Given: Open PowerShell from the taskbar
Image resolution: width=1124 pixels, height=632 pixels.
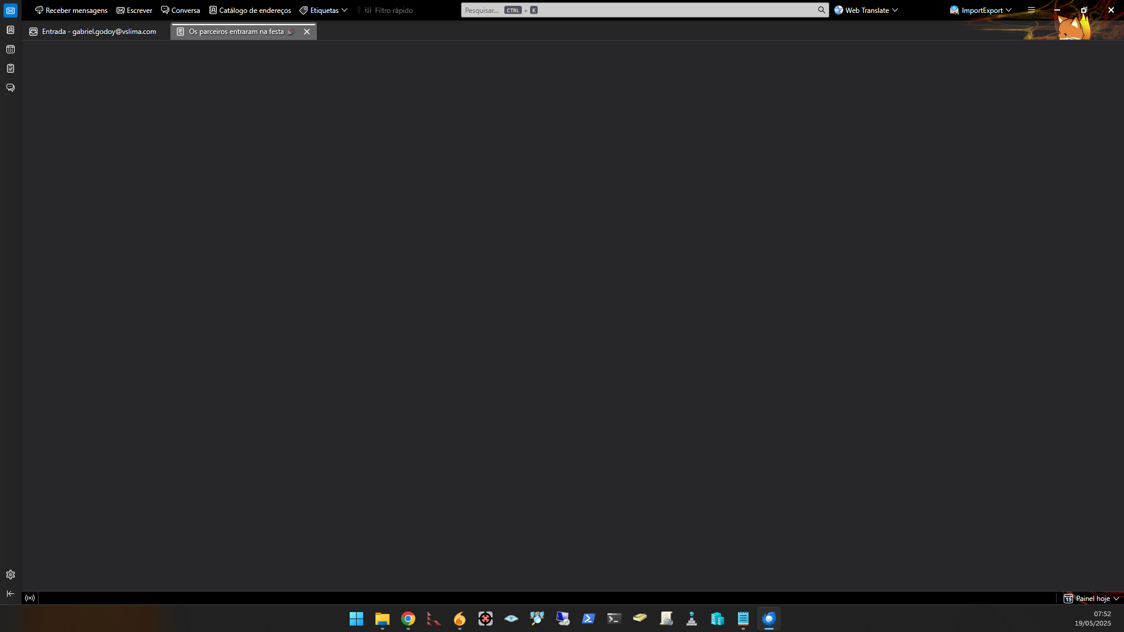Looking at the screenshot, I should pos(589,619).
